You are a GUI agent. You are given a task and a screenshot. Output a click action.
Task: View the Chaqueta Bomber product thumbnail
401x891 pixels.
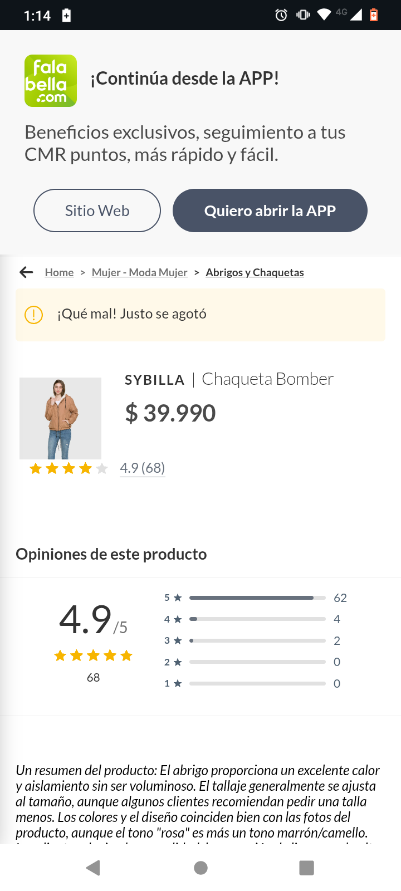[x=60, y=418]
